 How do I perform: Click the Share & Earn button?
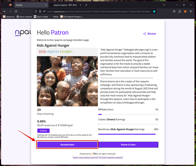(x=128, y=145)
